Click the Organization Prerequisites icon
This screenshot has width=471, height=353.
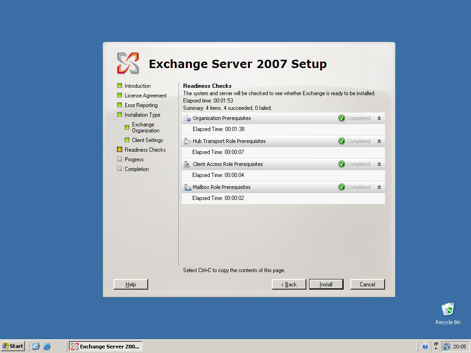187,118
